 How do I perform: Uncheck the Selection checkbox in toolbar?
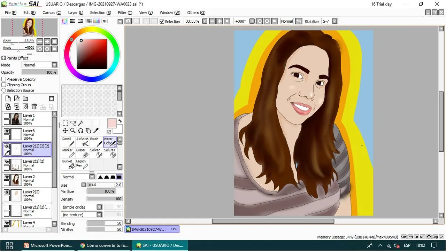tap(162, 22)
